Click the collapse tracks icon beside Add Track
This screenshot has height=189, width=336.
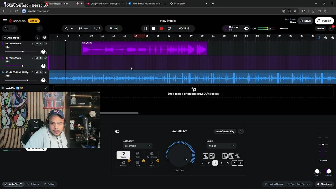point(45,38)
